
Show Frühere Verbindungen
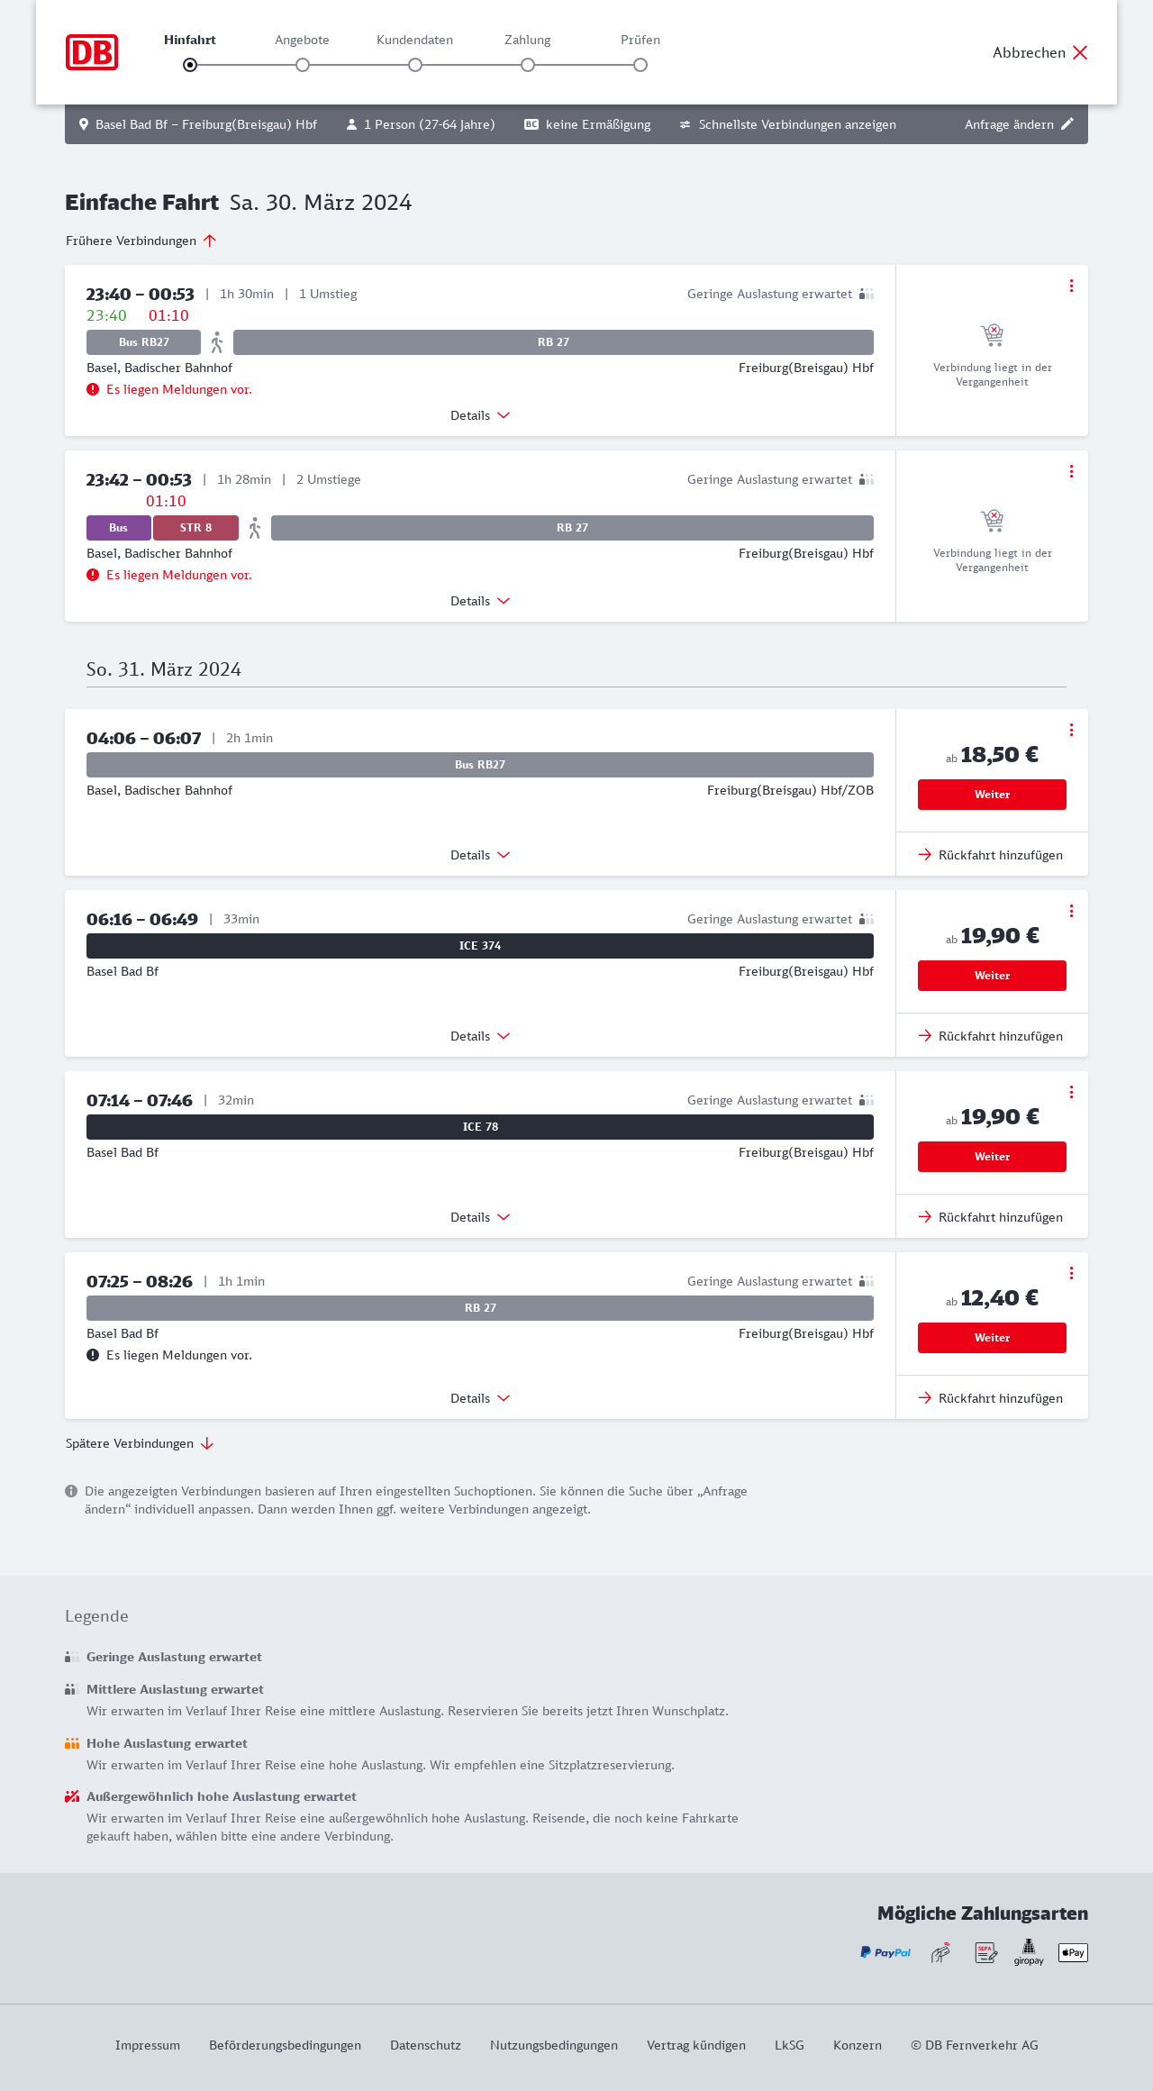point(141,241)
